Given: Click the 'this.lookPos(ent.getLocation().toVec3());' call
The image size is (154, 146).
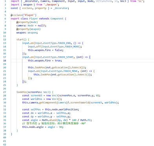Looking at the screenshot, I should pyautogui.click(x=63, y=75).
